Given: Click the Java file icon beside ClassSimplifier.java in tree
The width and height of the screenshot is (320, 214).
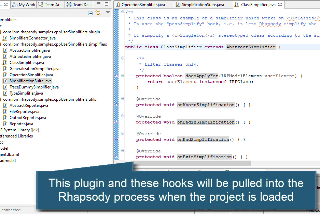Looking at the screenshot, I should 5,62.
